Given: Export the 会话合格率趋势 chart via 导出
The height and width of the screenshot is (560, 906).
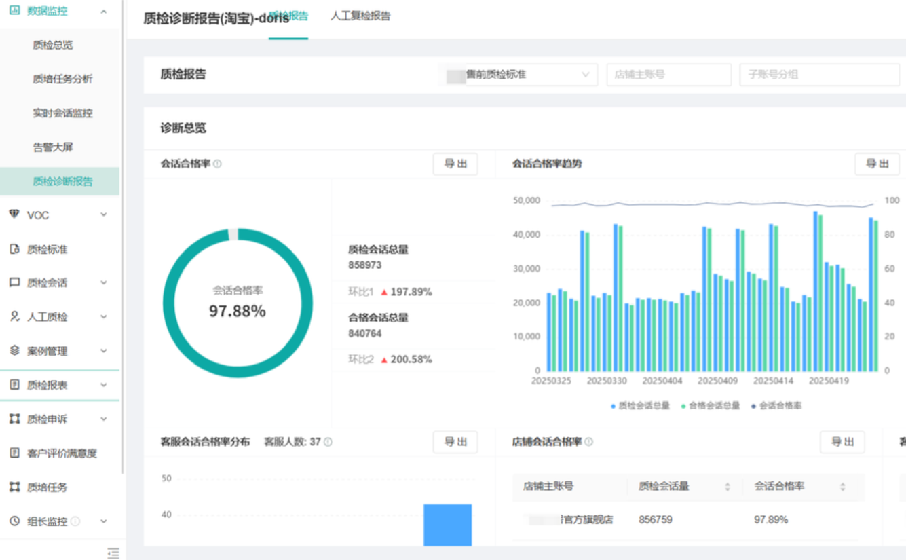Looking at the screenshot, I should (x=877, y=164).
